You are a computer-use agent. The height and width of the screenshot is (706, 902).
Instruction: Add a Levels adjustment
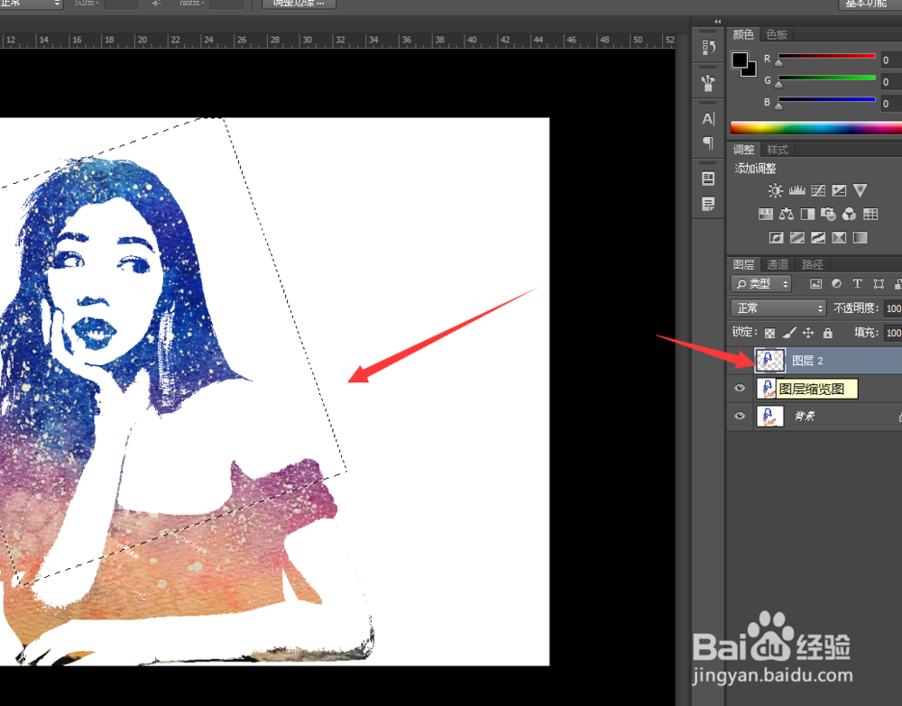pyautogui.click(x=796, y=190)
